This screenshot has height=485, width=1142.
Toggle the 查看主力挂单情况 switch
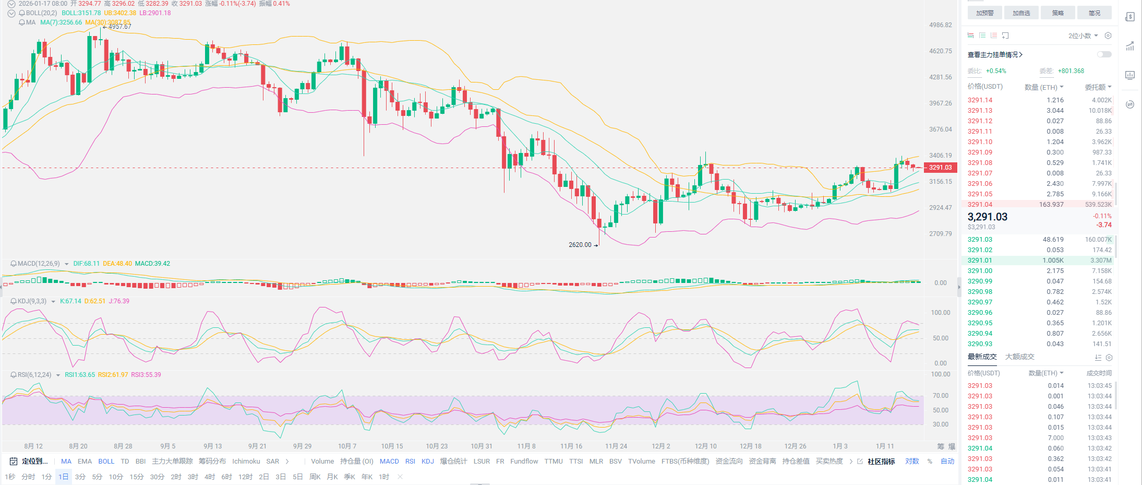tap(1104, 54)
